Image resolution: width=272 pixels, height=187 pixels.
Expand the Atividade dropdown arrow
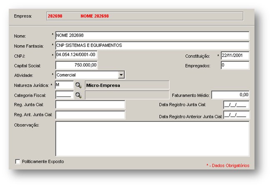[x=121, y=75]
